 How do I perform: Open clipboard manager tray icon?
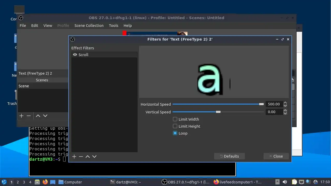pos(295,182)
